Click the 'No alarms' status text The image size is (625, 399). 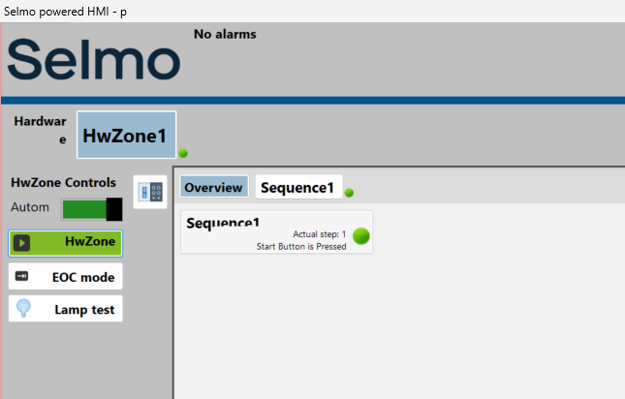pyautogui.click(x=225, y=34)
